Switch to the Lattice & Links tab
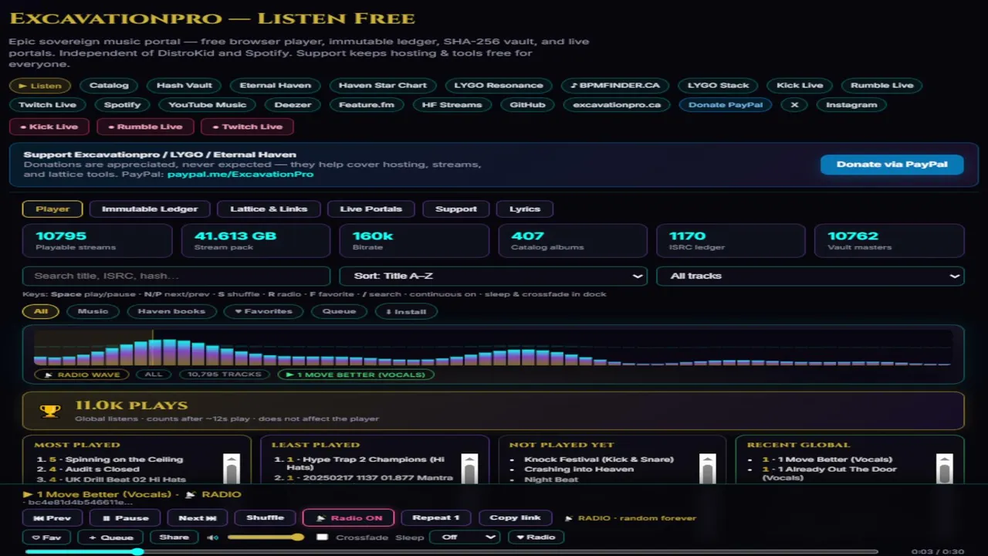This screenshot has width=988, height=556. pyautogui.click(x=269, y=209)
